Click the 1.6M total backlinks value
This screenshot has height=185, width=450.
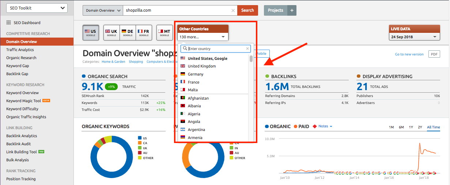pos(277,86)
